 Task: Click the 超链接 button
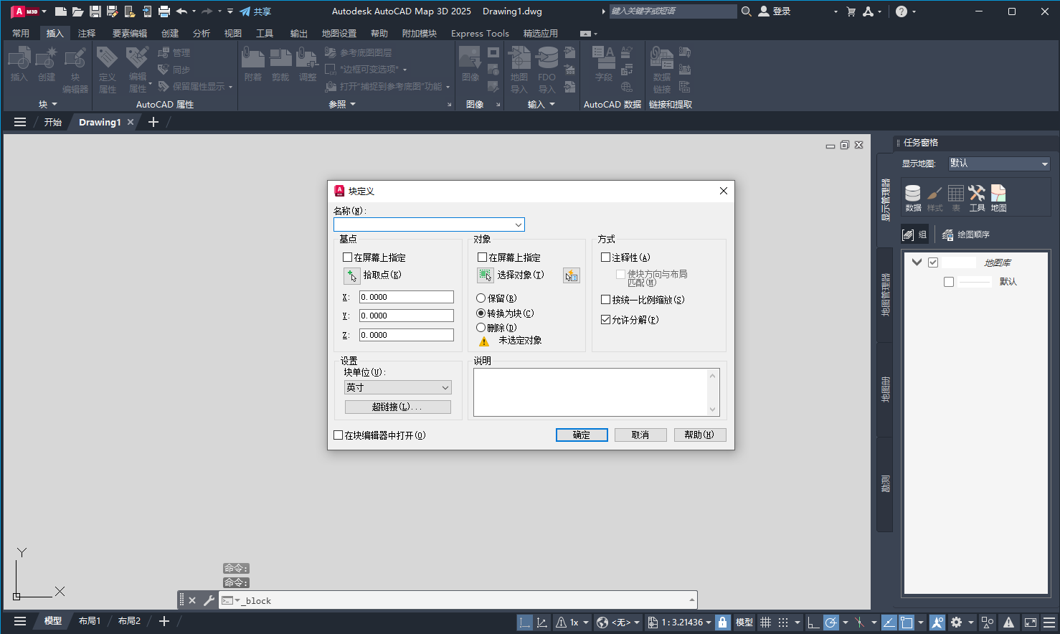(x=397, y=407)
